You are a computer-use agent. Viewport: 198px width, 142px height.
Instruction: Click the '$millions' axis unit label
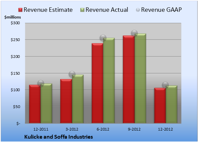click(13, 17)
